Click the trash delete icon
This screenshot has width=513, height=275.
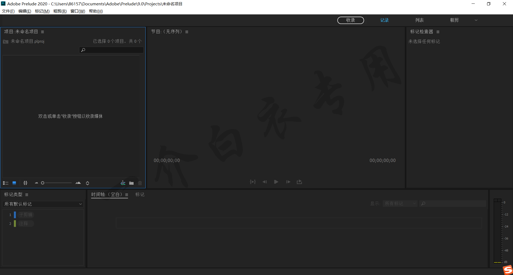point(140,183)
